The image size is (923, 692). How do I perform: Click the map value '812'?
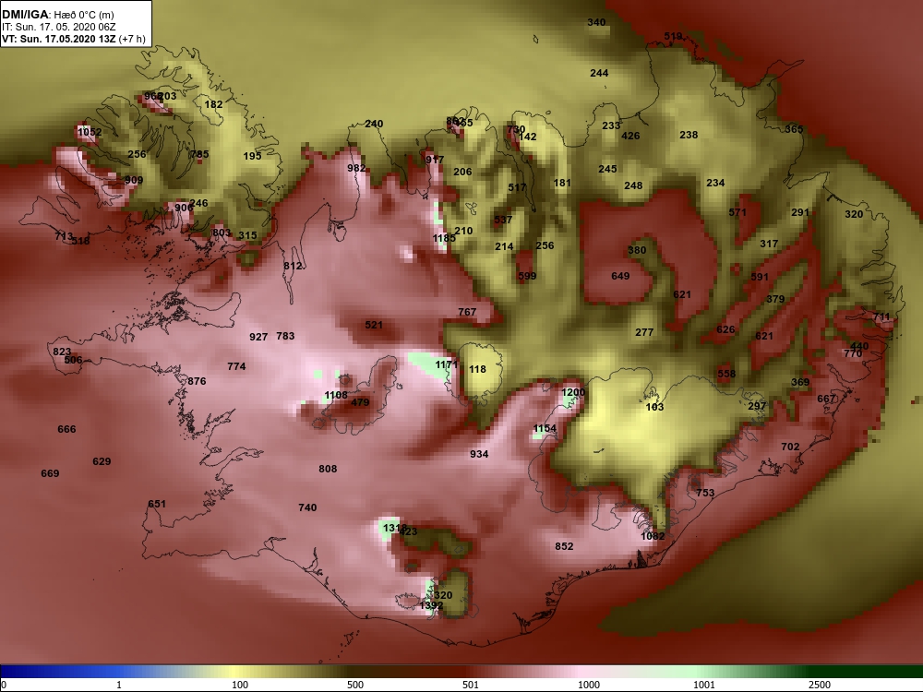tap(293, 266)
